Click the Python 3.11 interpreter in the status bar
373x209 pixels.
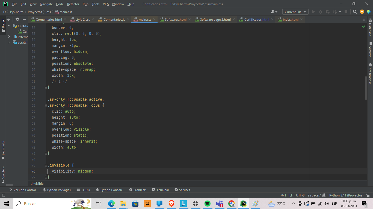[346, 195]
